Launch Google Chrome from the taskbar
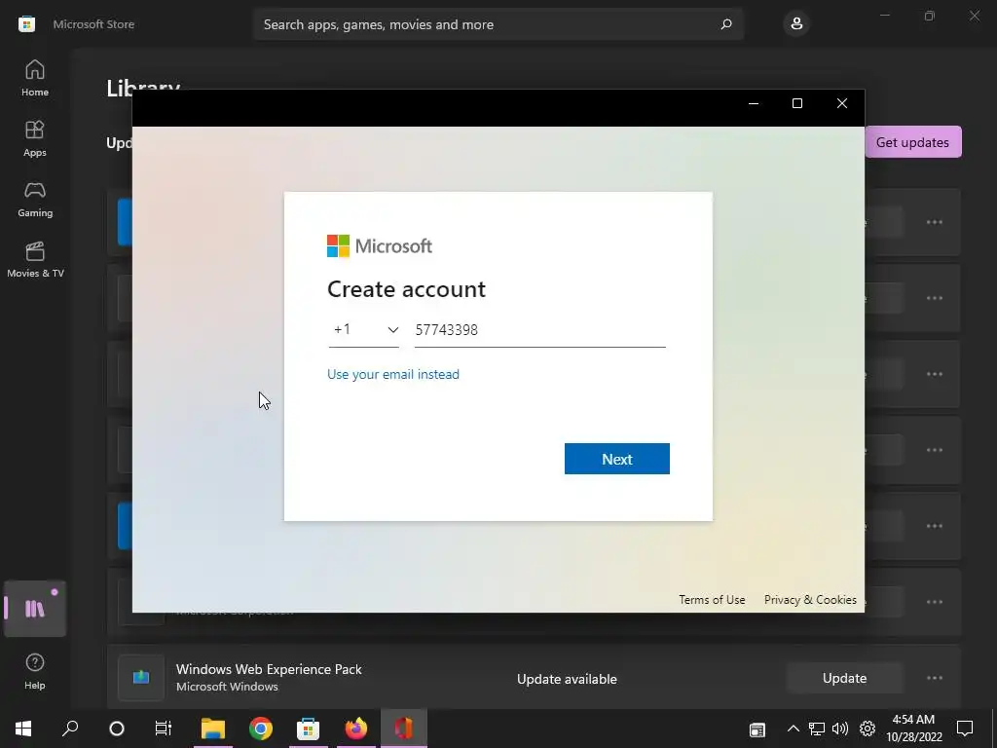The image size is (997, 748). click(x=261, y=729)
